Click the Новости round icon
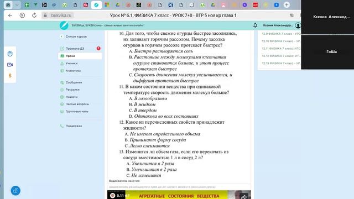The width and height of the screenshot is (354, 199). pyautogui.click(x=62, y=97)
